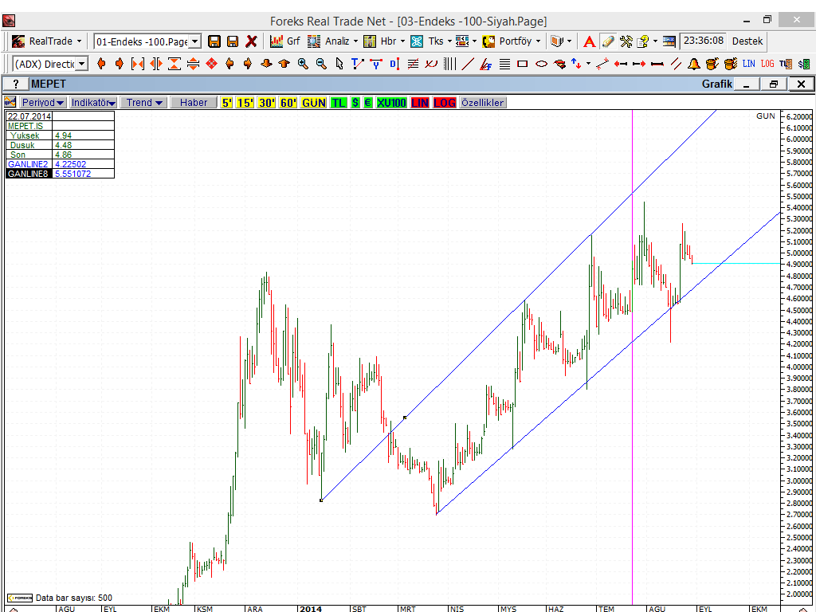Viewport: 816px width, 612px height.
Task: Click the zoom in magnifier icon
Action: (x=303, y=64)
